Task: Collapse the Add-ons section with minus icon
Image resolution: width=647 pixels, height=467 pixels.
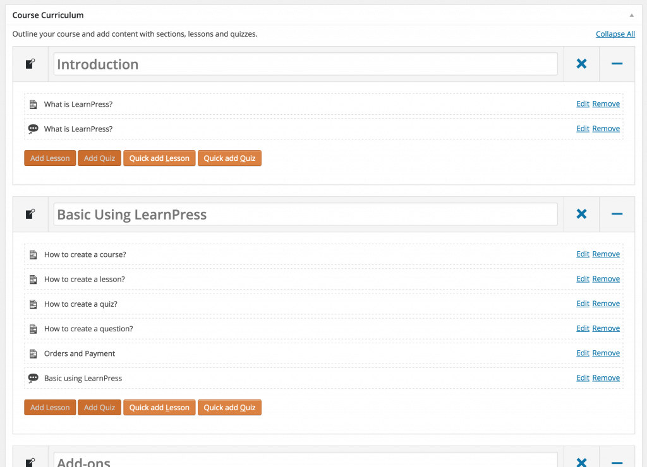Action: tap(617, 463)
